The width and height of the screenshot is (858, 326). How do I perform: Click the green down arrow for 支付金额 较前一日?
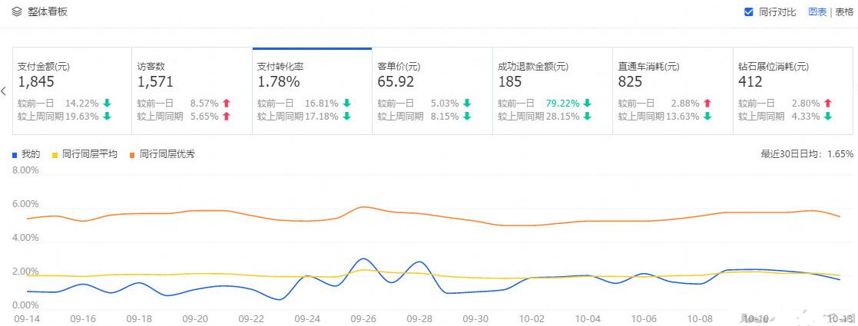pos(107,103)
